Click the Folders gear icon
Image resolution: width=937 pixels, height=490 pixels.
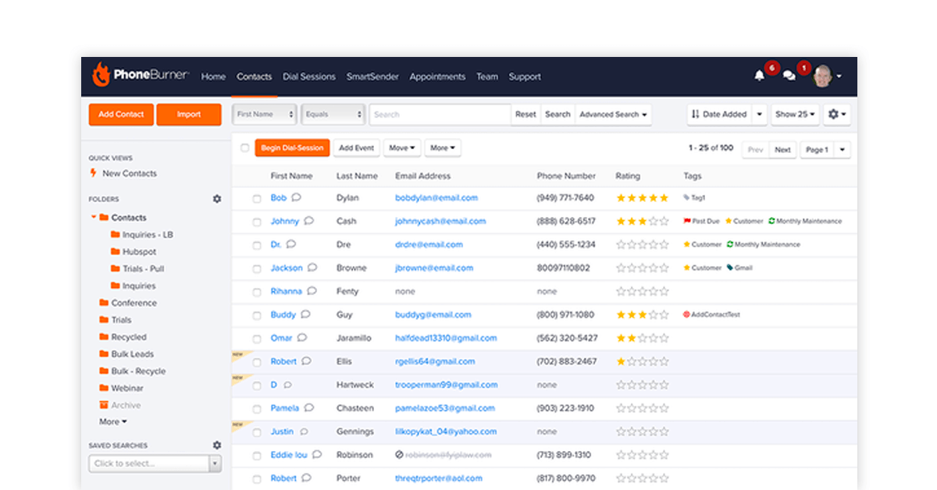click(217, 199)
